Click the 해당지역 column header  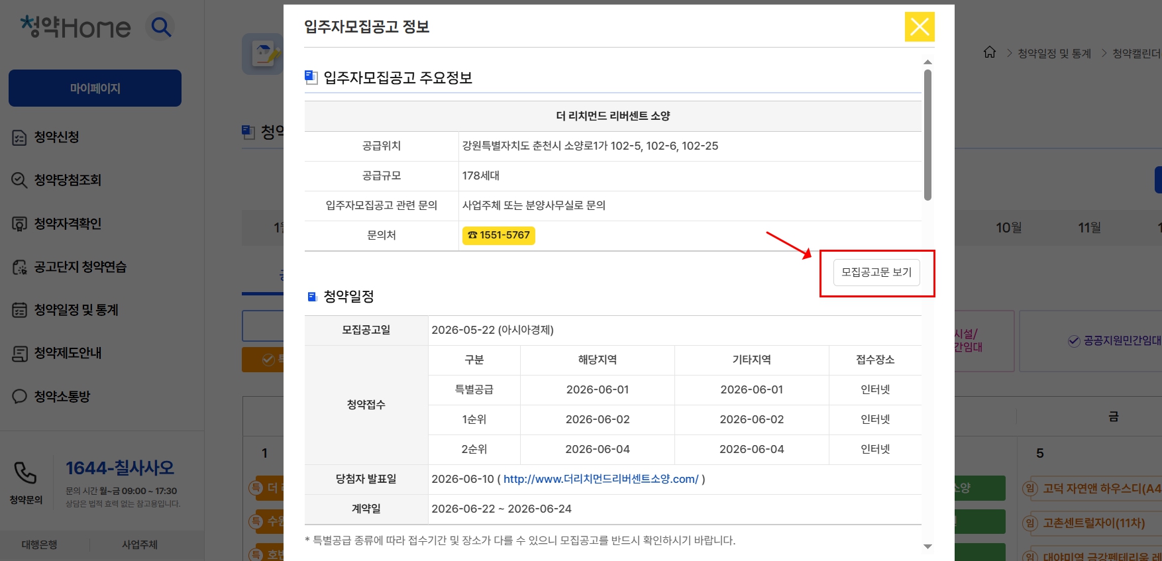coord(597,360)
